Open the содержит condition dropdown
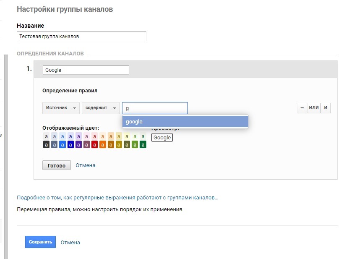The image size is (351, 259). coord(101,108)
